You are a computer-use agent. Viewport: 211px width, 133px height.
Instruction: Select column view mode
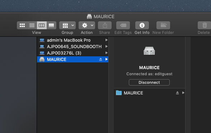(42, 25)
